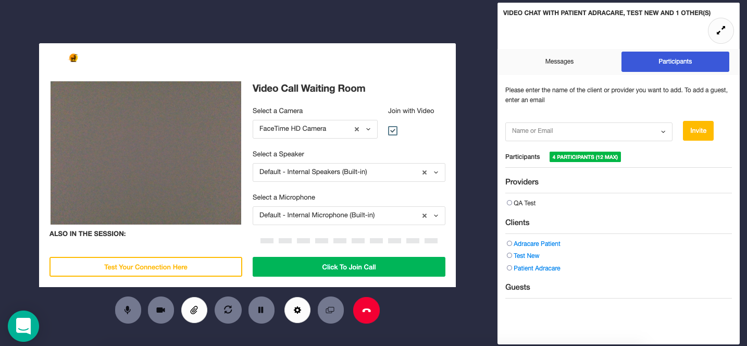Switch to the Messages tab
Screen dimensions: 747x346
point(559,61)
